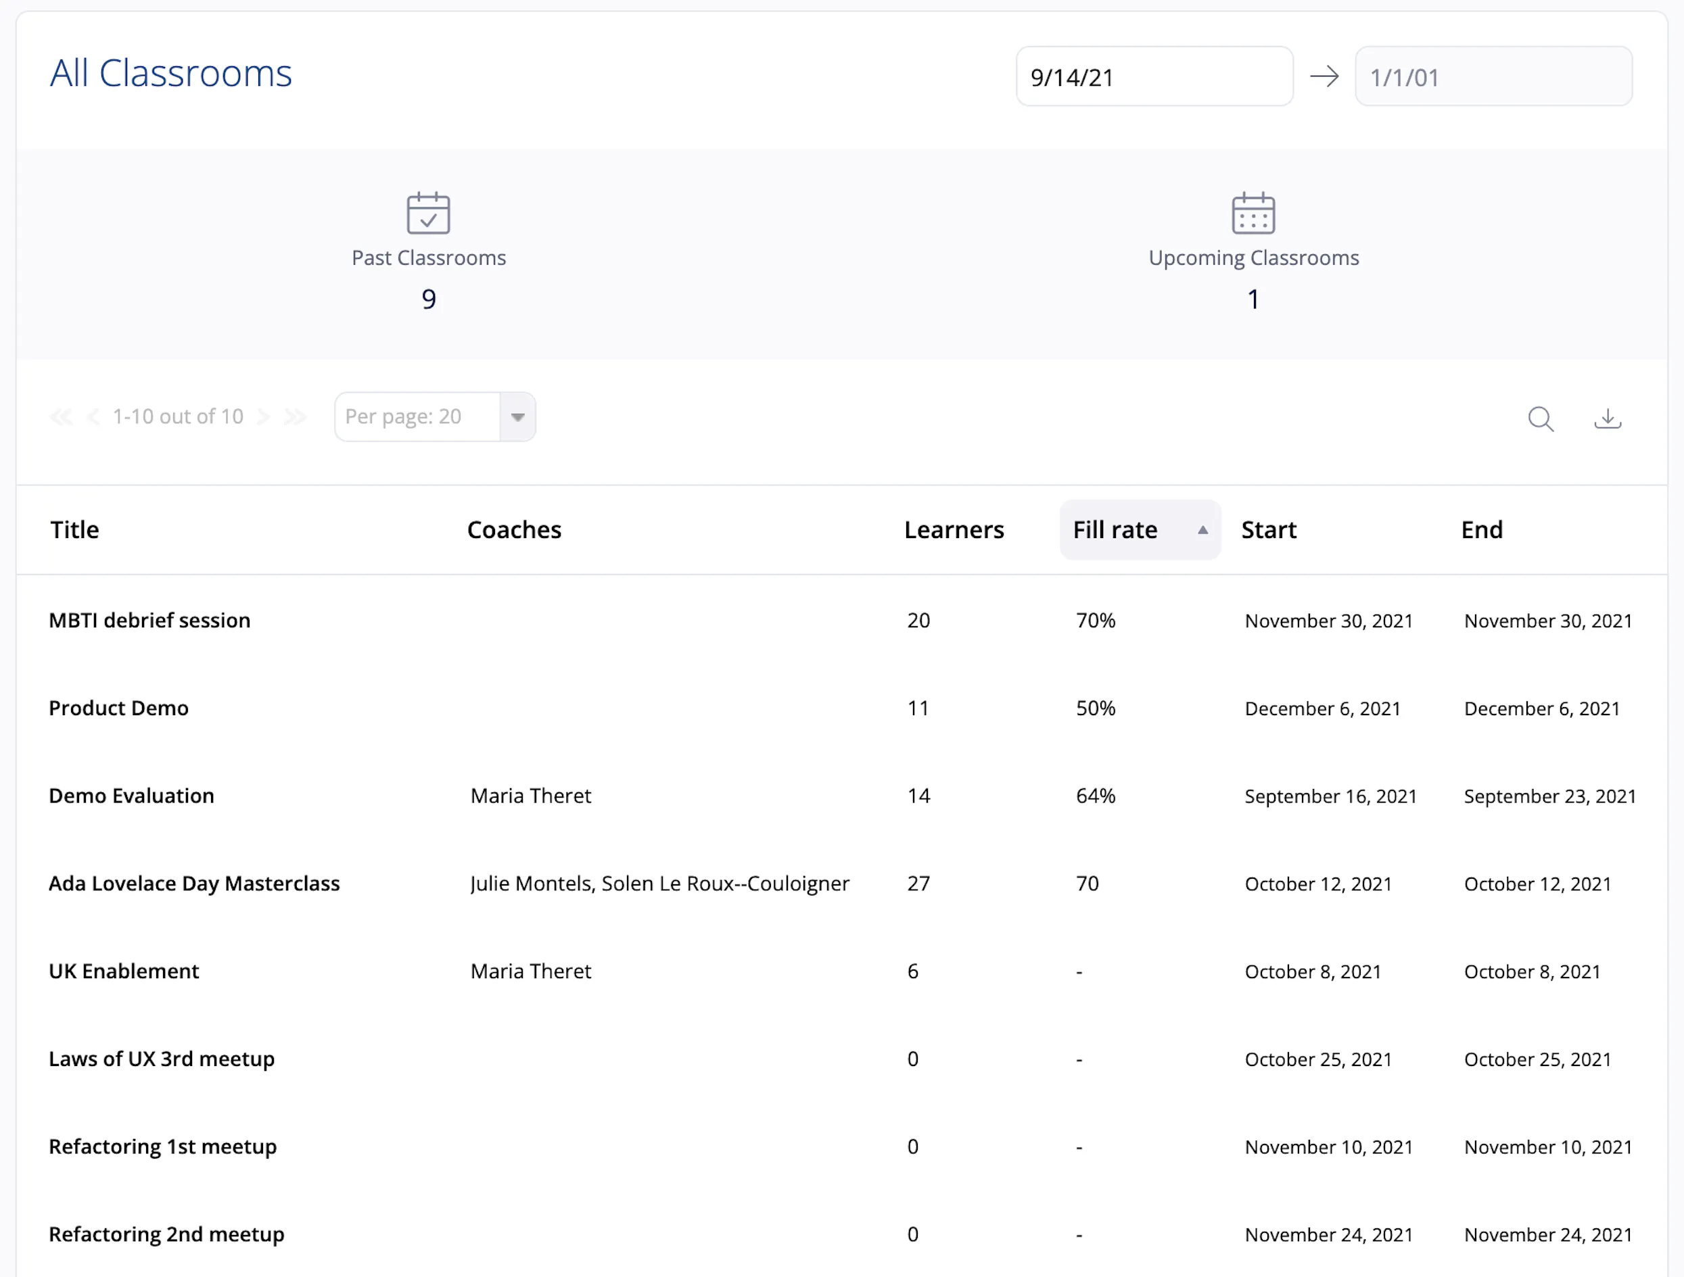Image resolution: width=1684 pixels, height=1277 pixels.
Task: Sort by End column header
Action: (x=1482, y=530)
